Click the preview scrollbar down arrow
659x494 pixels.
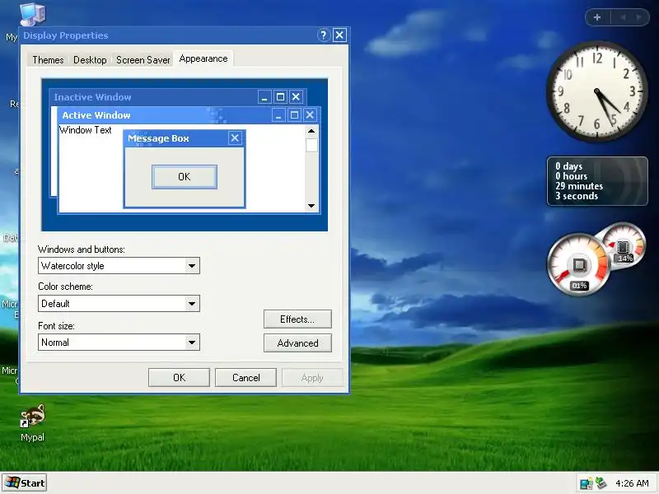click(311, 206)
